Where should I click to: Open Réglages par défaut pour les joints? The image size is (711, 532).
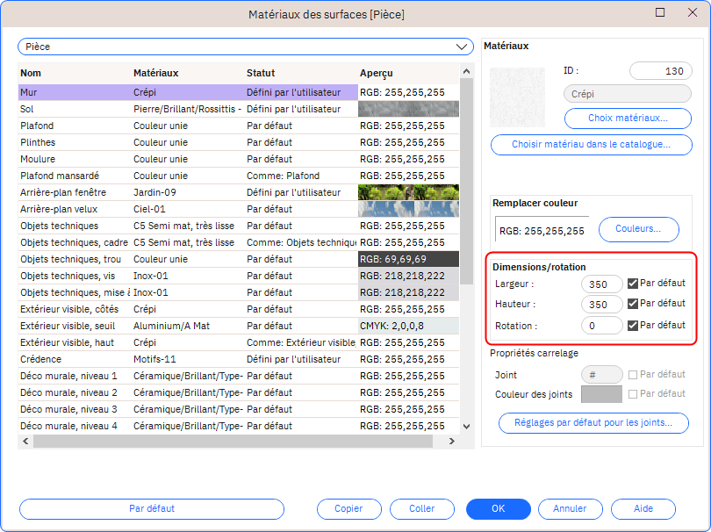(593, 423)
